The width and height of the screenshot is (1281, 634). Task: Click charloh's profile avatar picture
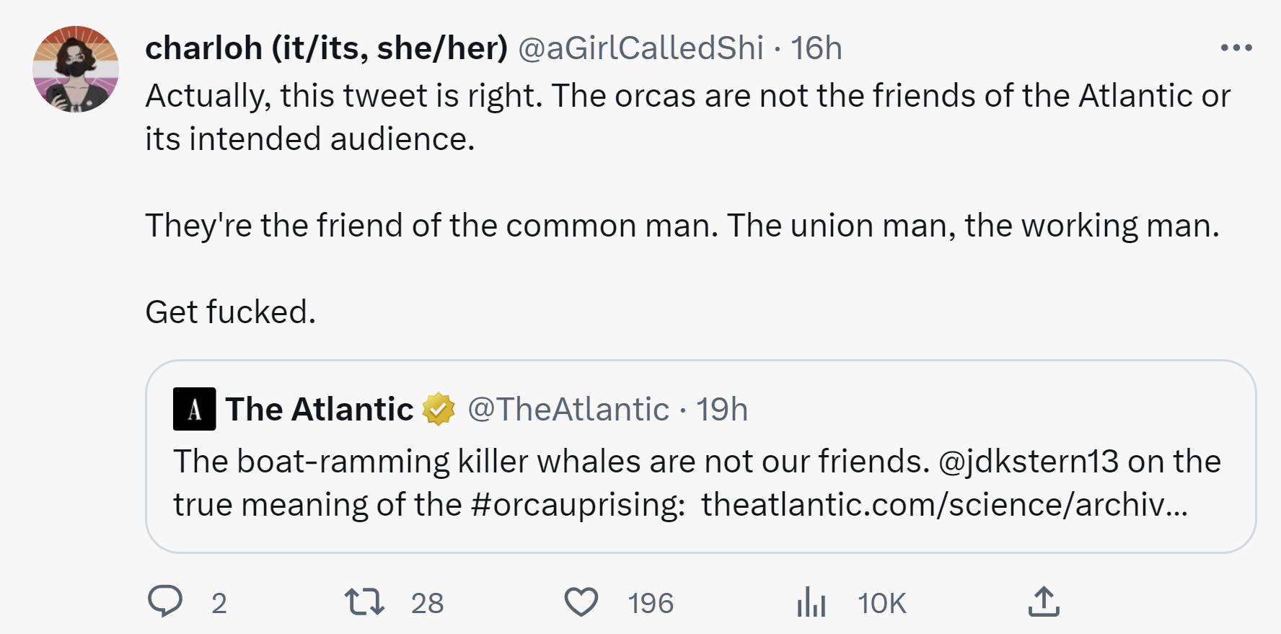tap(76, 69)
